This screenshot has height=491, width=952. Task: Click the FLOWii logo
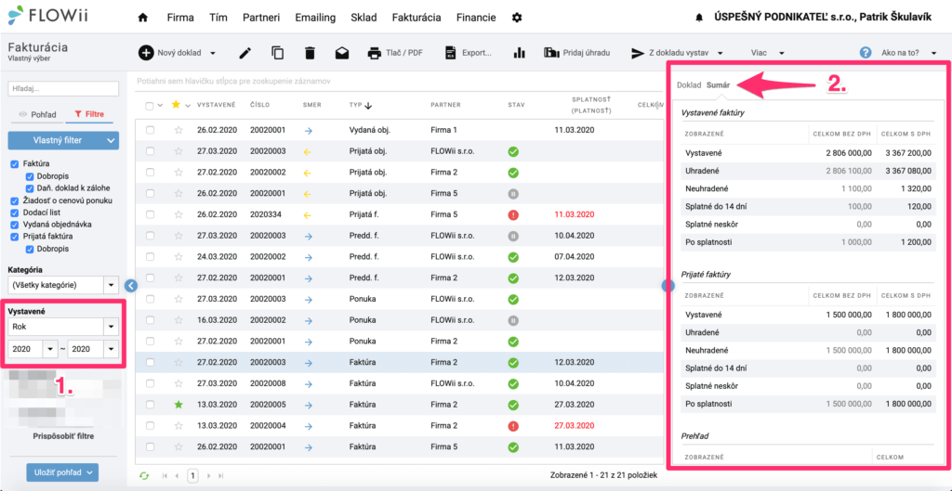[x=49, y=15]
